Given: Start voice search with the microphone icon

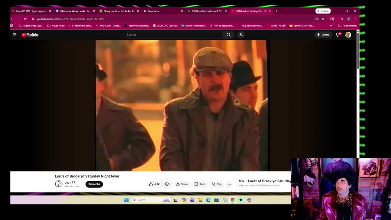Looking at the screenshot, I should 241,35.
